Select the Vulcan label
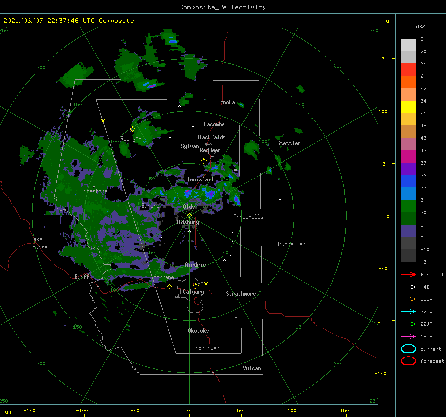 click(252, 368)
